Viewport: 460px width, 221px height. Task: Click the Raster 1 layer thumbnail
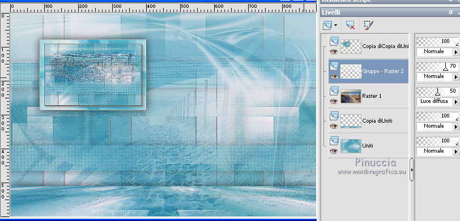[x=351, y=96]
